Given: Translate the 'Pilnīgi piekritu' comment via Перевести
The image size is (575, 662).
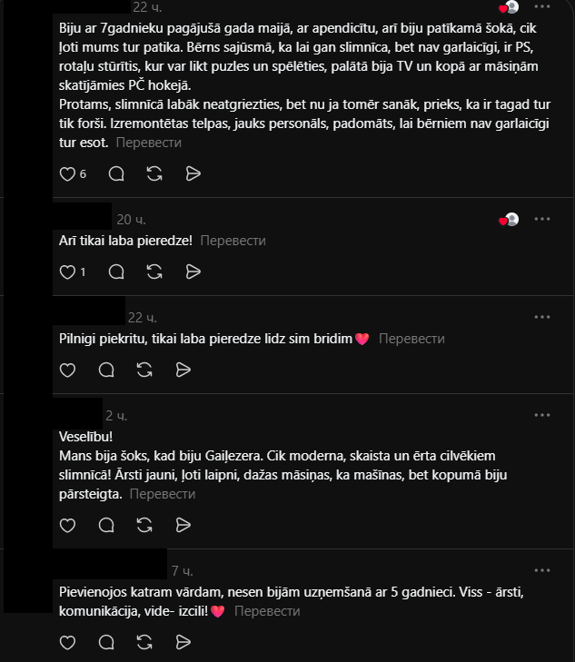Looking at the screenshot, I should pyautogui.click(x=411, y=339).
